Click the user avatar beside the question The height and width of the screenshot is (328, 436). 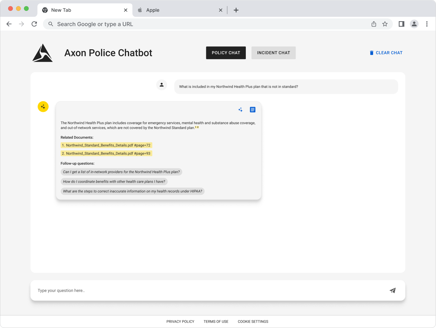[x=162, y=85]
